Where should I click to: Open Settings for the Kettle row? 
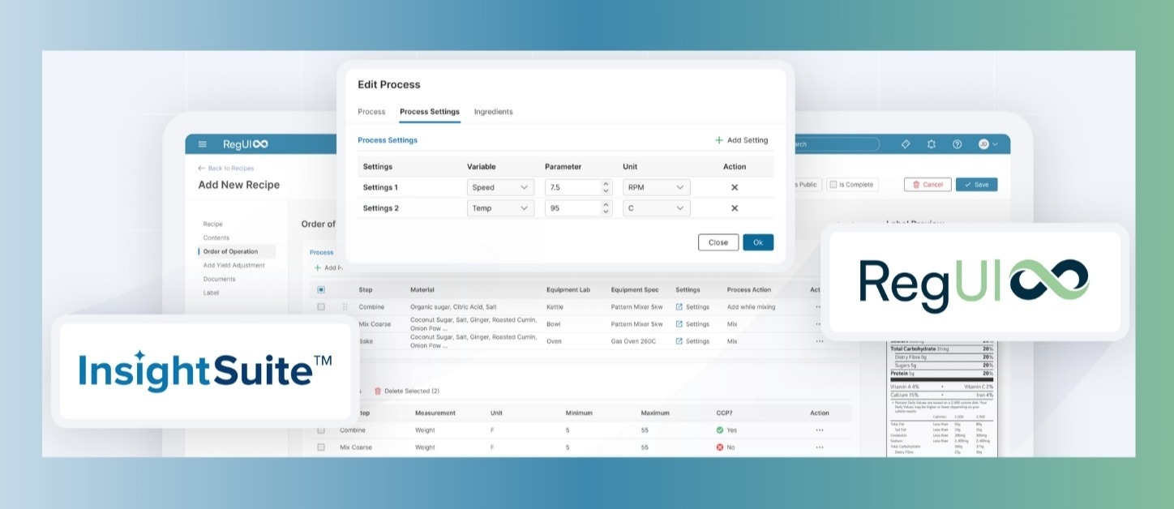coord(692,307)
